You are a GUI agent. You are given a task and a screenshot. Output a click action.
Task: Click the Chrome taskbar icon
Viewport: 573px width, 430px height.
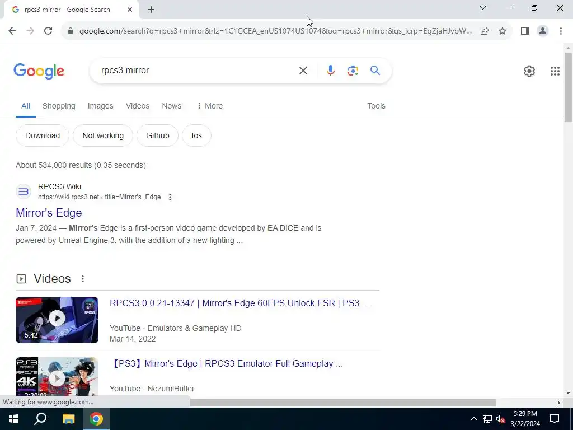point(96,419)
